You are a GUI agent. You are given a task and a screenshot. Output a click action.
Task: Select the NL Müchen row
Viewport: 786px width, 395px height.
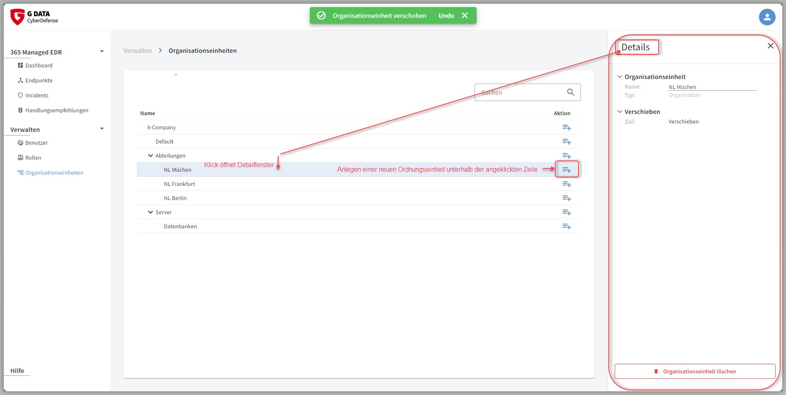click(358, 170)
